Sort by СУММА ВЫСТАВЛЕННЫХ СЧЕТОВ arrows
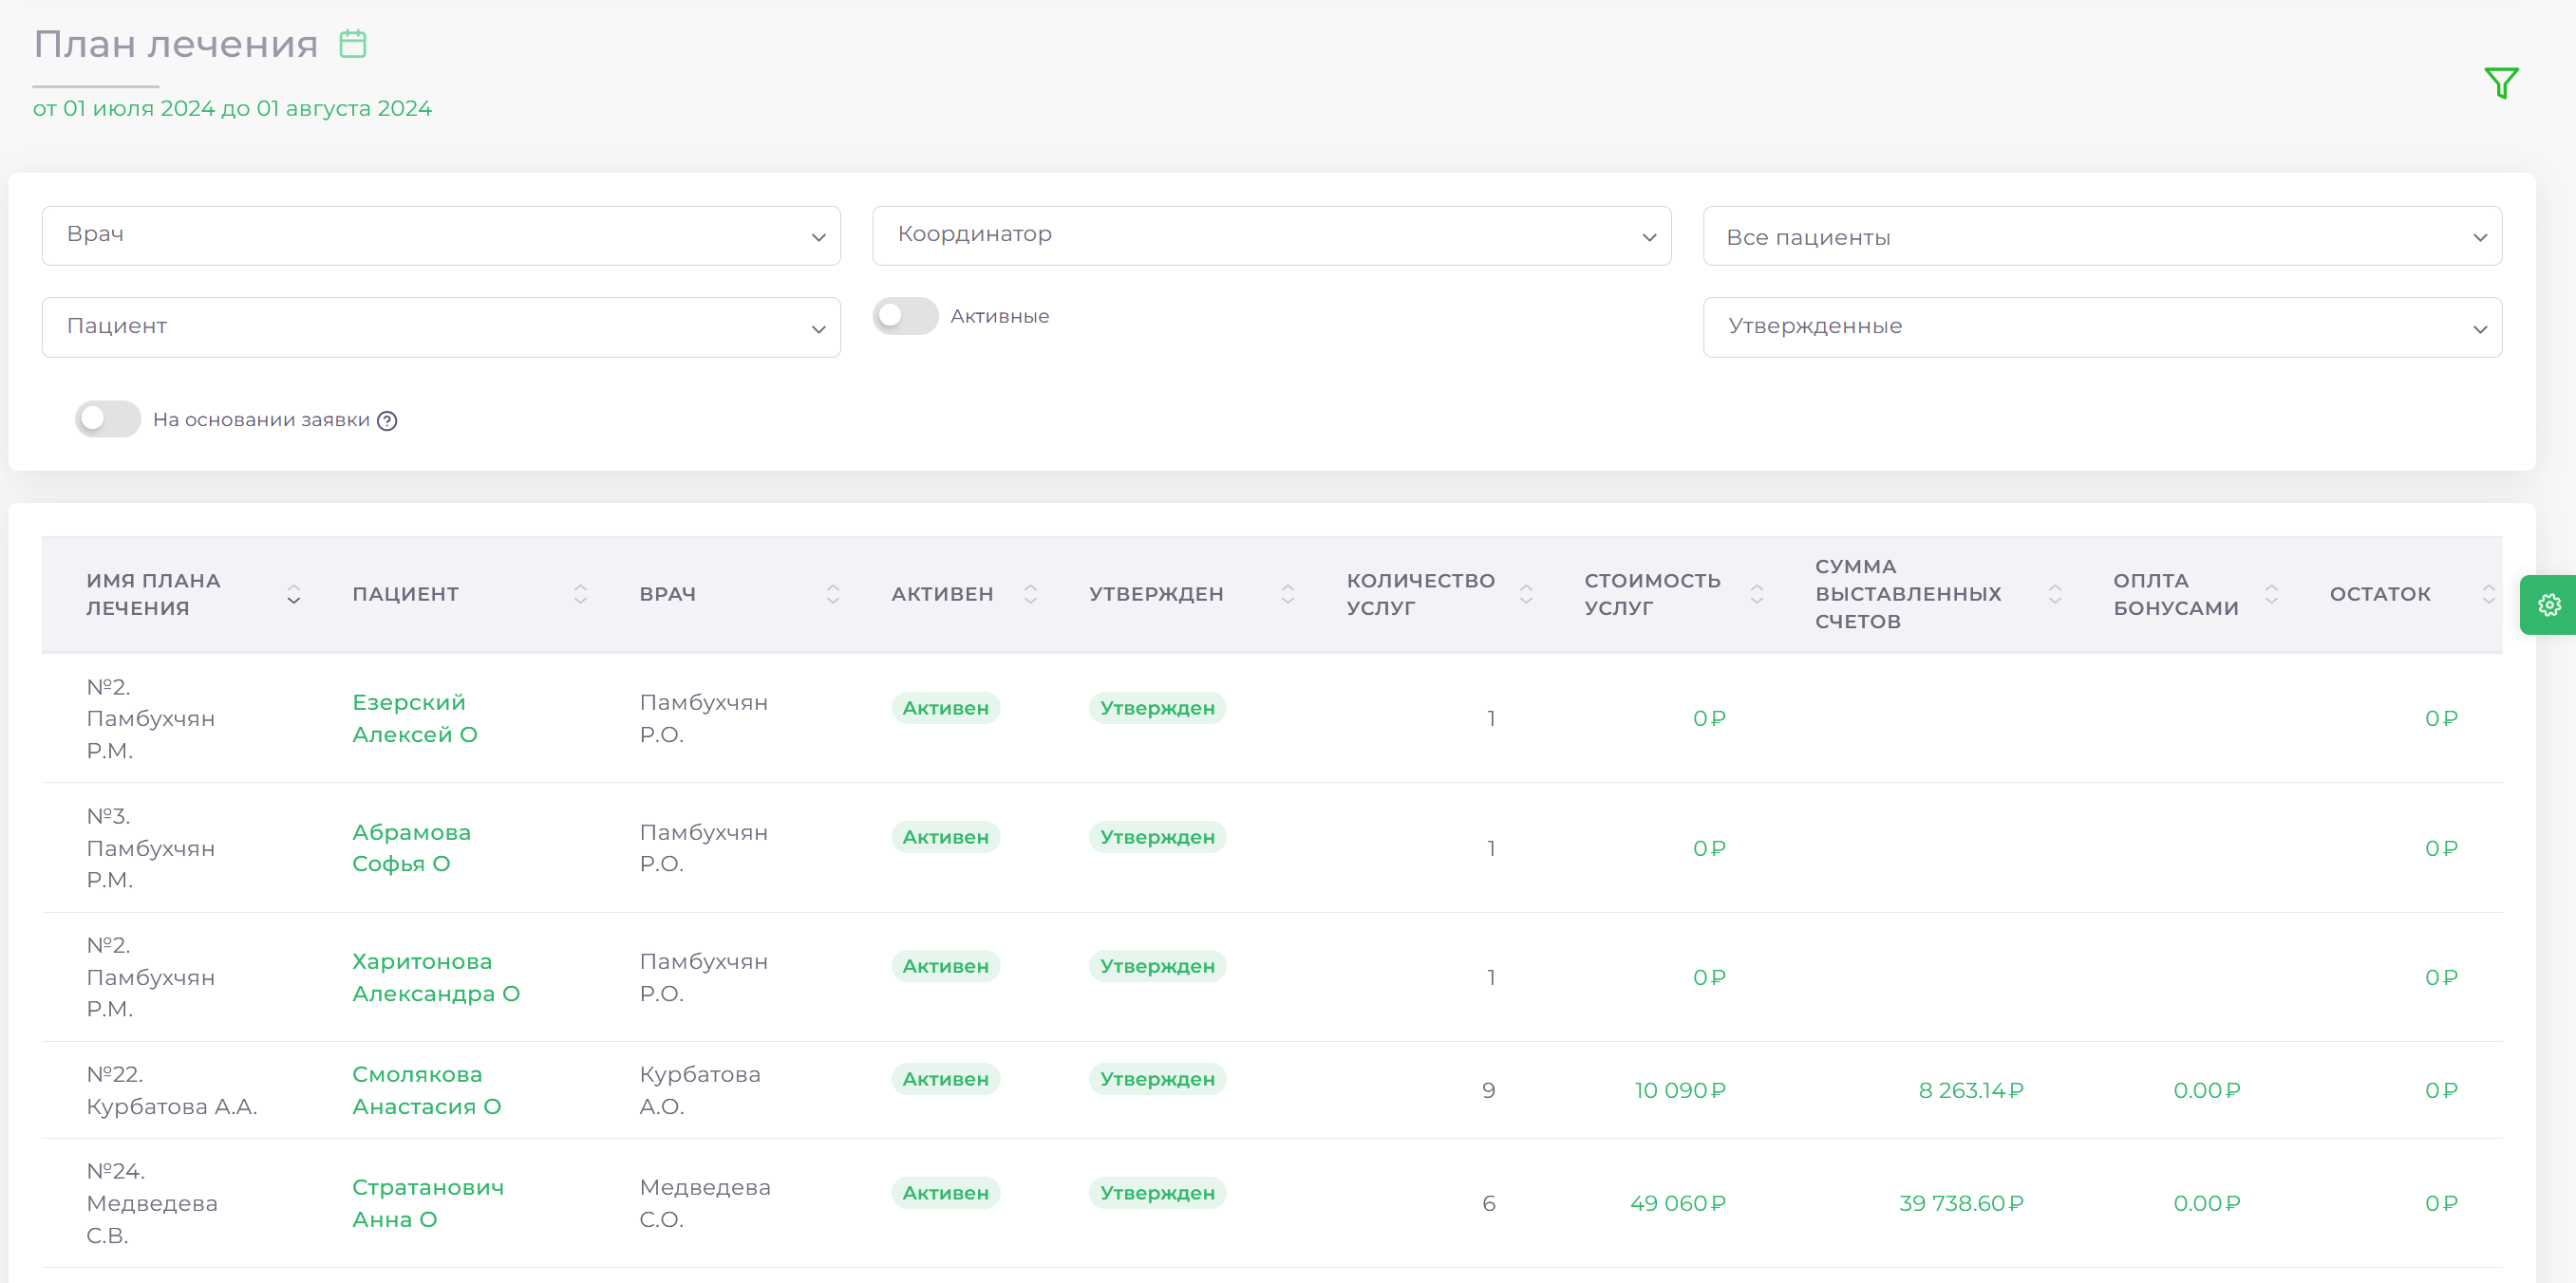 [2055, 595]
